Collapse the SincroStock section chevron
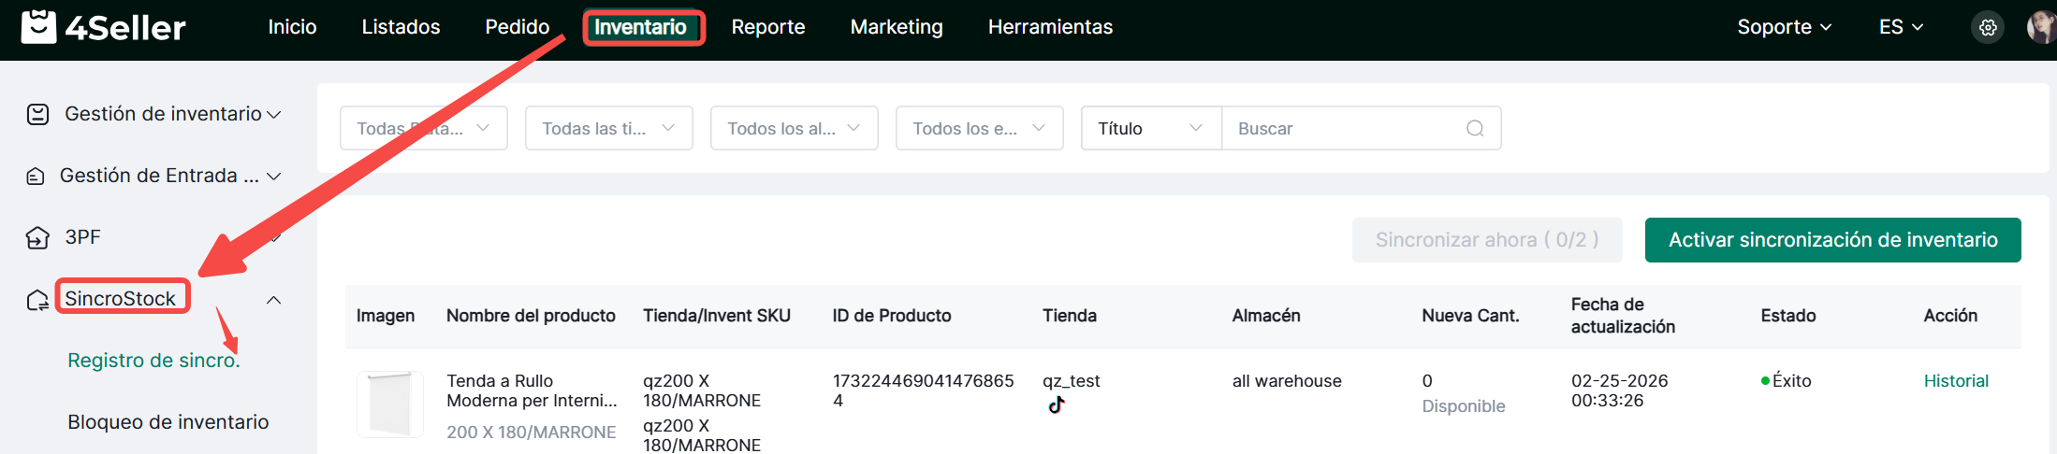Viewport: 2057px width, 454px height. point(274,300)
